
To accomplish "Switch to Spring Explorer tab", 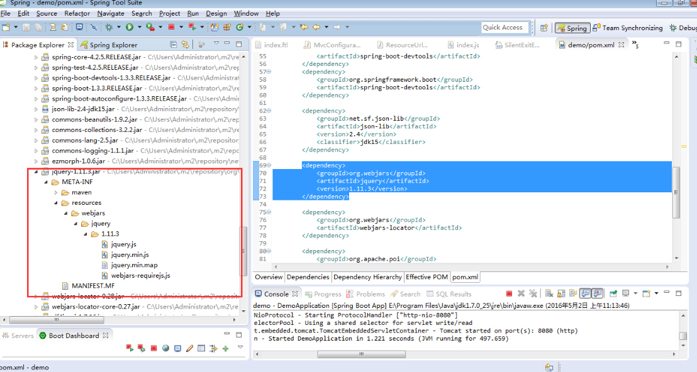I will [x=109, y=45].
